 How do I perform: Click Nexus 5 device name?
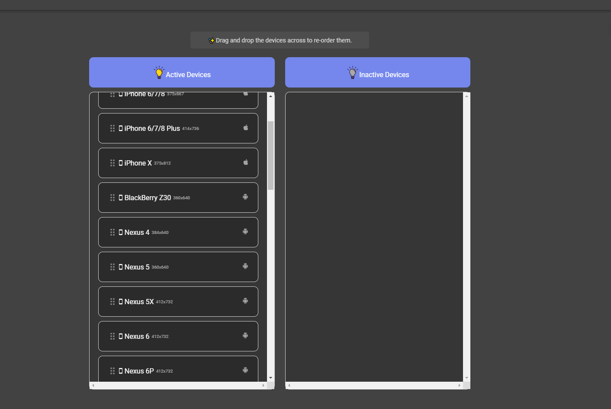[x=137, y=267]
